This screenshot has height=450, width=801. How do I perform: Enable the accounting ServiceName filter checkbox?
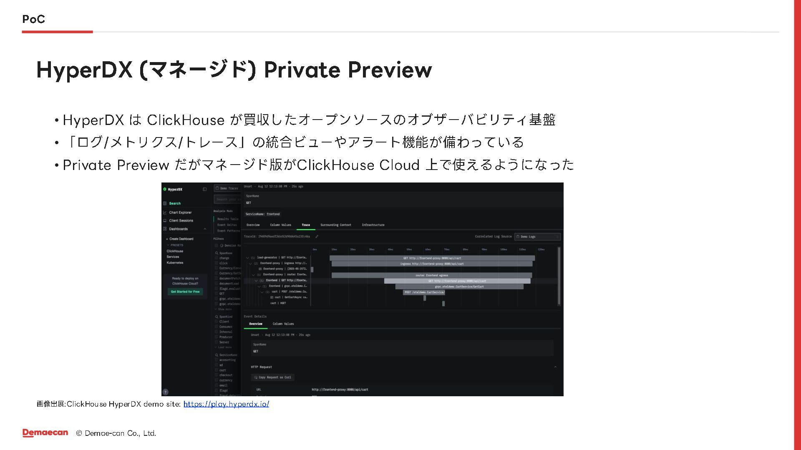tap(217, 360)
